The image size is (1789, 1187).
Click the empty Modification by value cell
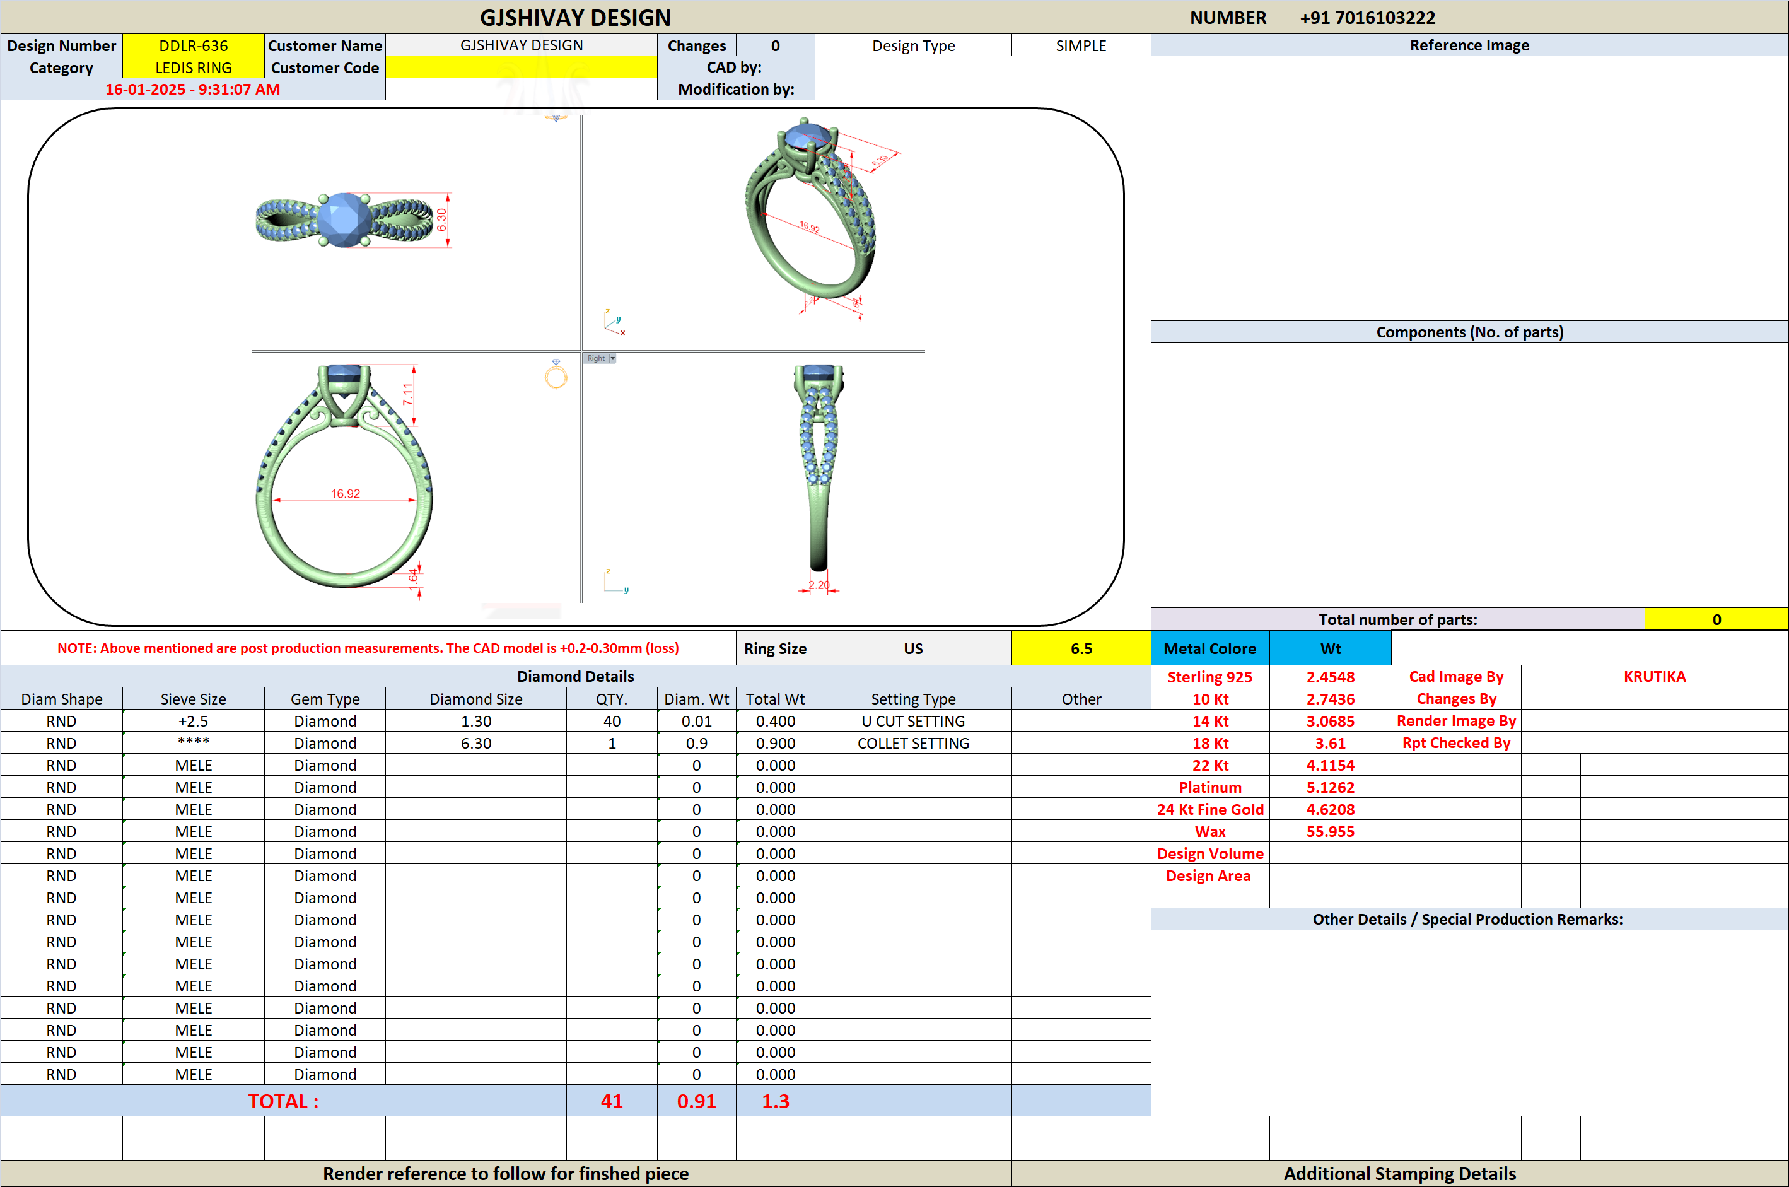coord(982,90)
